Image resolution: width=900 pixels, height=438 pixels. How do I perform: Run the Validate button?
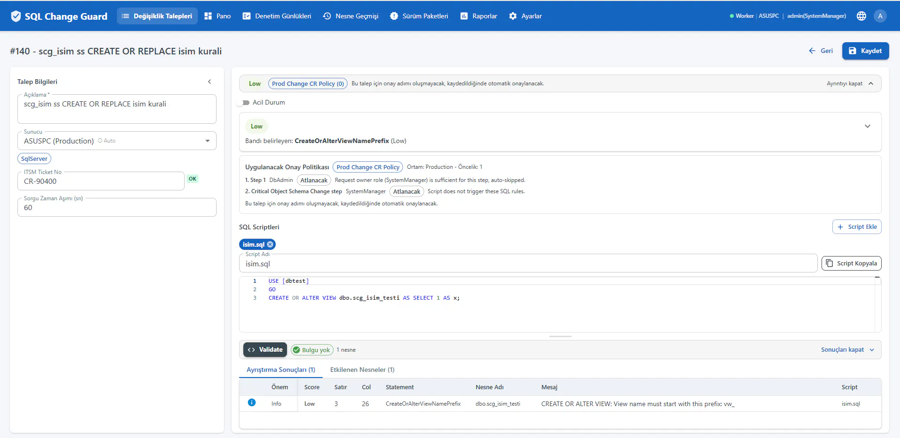click(x=265, y=350)
